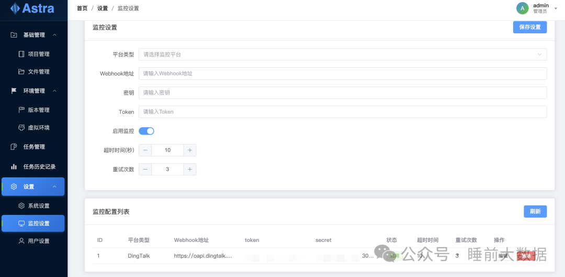
Task: Open 文件管理 menu item
Action: coord(33,72)
